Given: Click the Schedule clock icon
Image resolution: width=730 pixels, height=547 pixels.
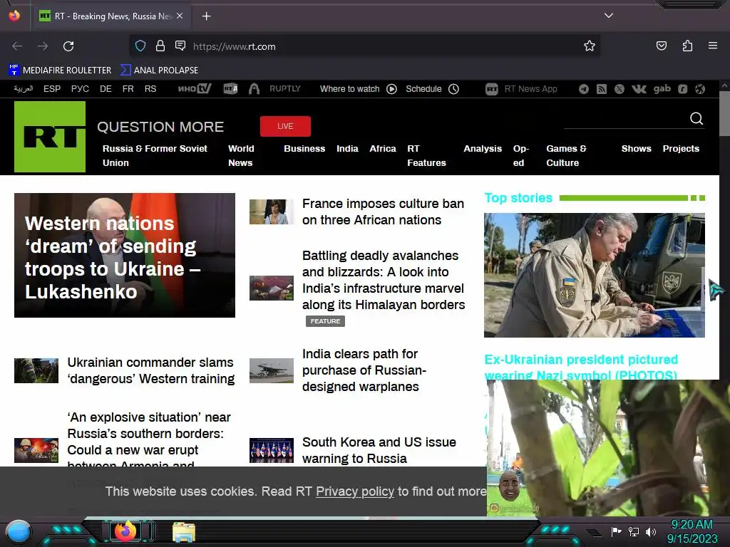Looking at the screenshot, I should tap(453, 89).
